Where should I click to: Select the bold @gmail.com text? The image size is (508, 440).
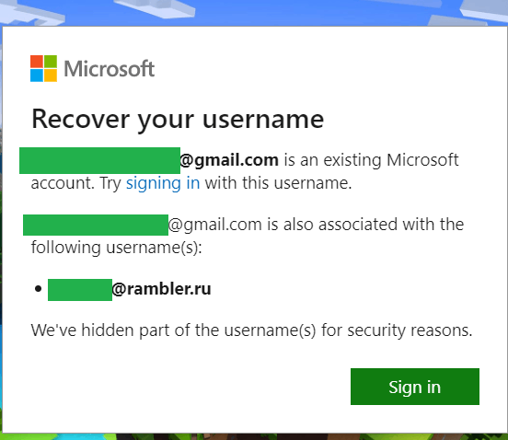coord(229,160)
